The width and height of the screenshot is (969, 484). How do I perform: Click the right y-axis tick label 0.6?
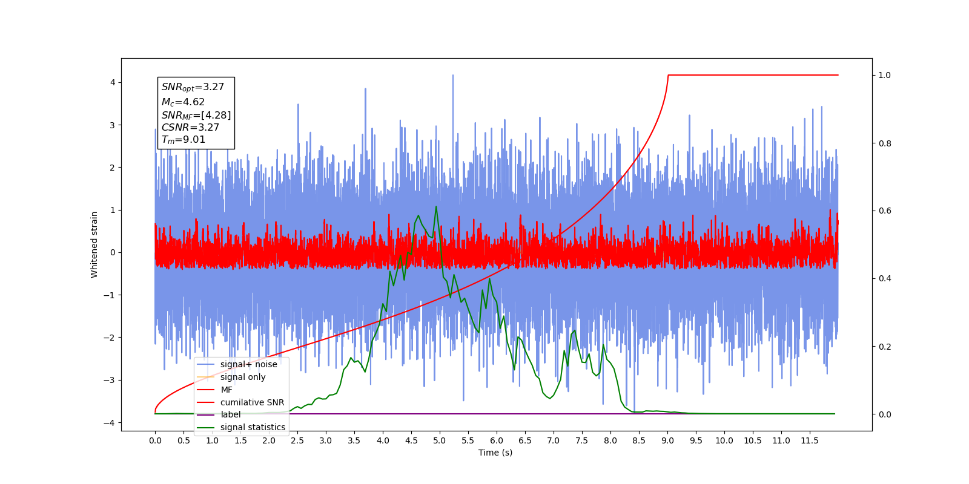tap(885, 211)
